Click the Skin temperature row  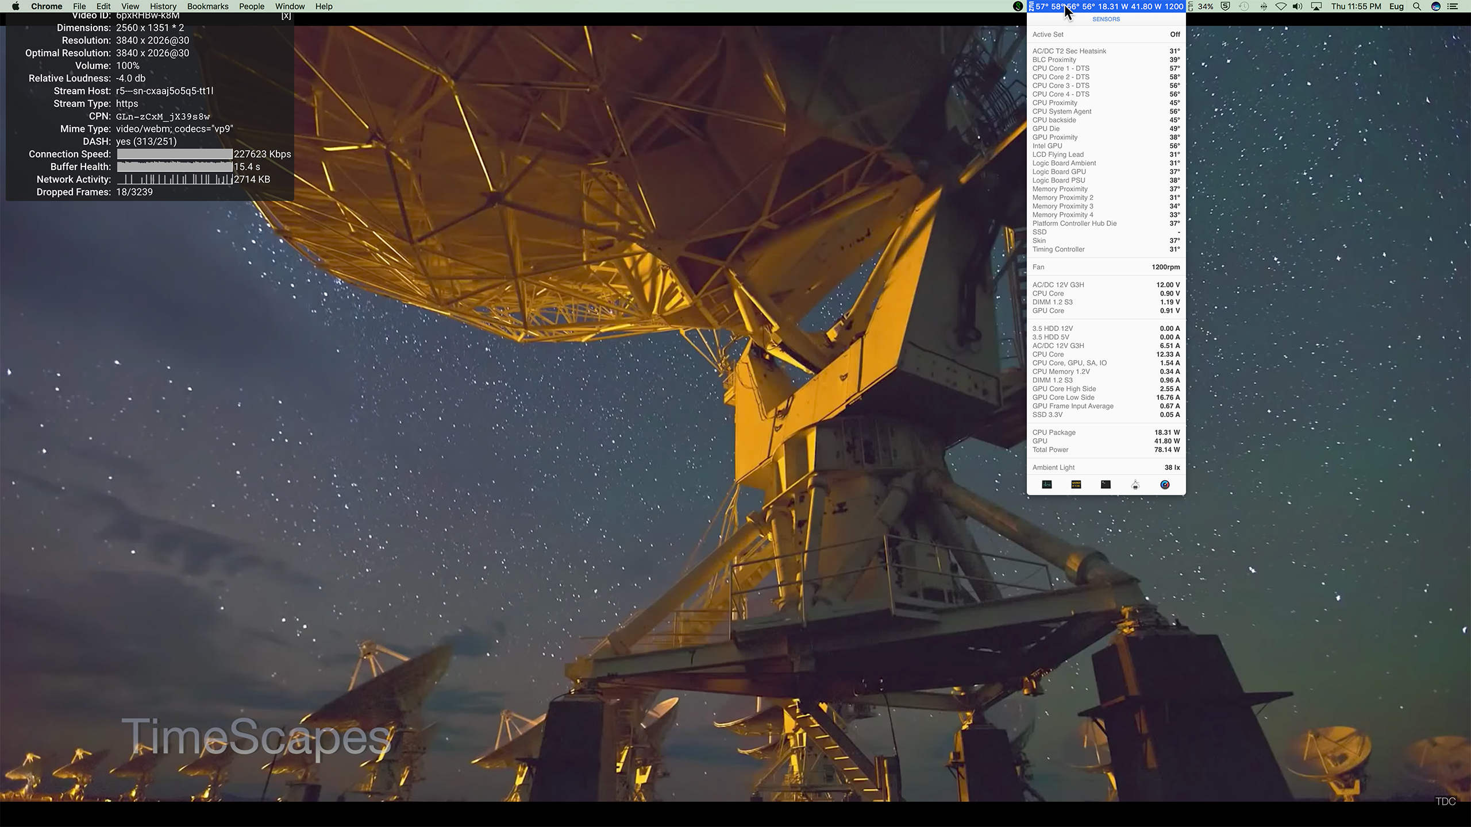[1106, 241]
